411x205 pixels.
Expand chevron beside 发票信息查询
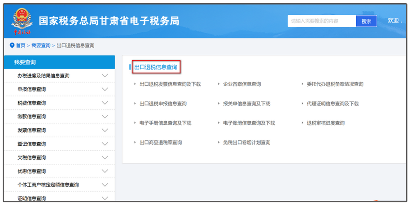pos(105,130)
